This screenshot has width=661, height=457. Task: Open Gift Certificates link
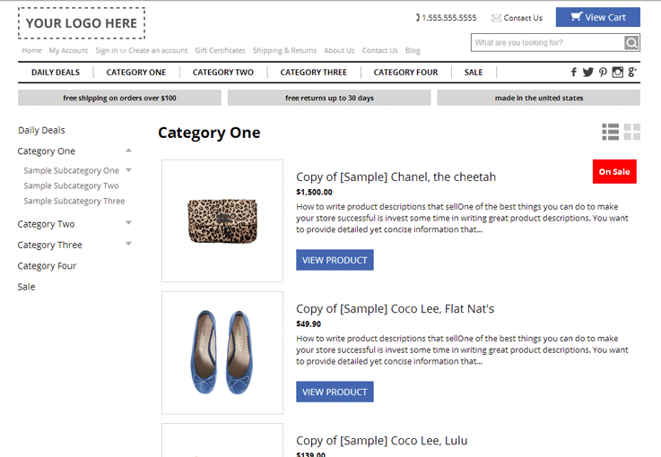pyautogui.click(x=220, y=50)
